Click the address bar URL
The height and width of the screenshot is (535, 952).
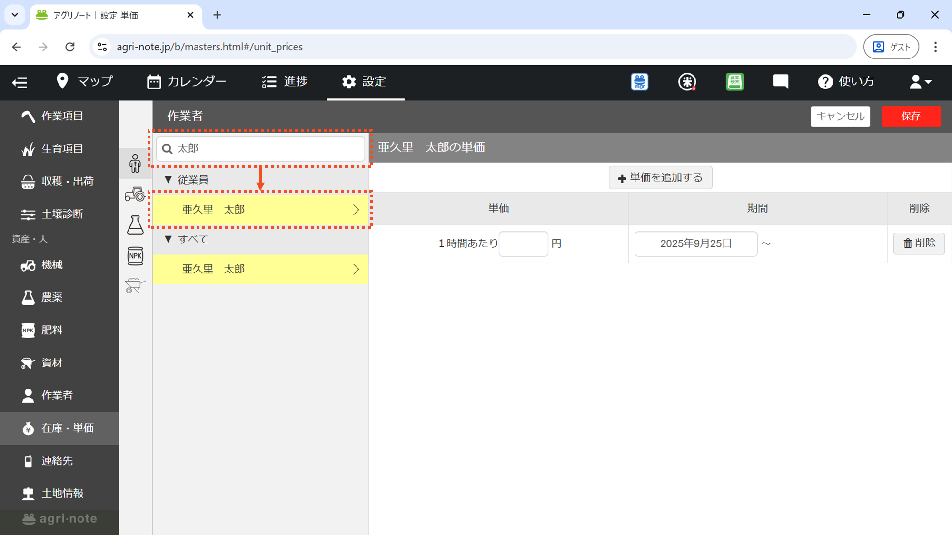(209, 47)
